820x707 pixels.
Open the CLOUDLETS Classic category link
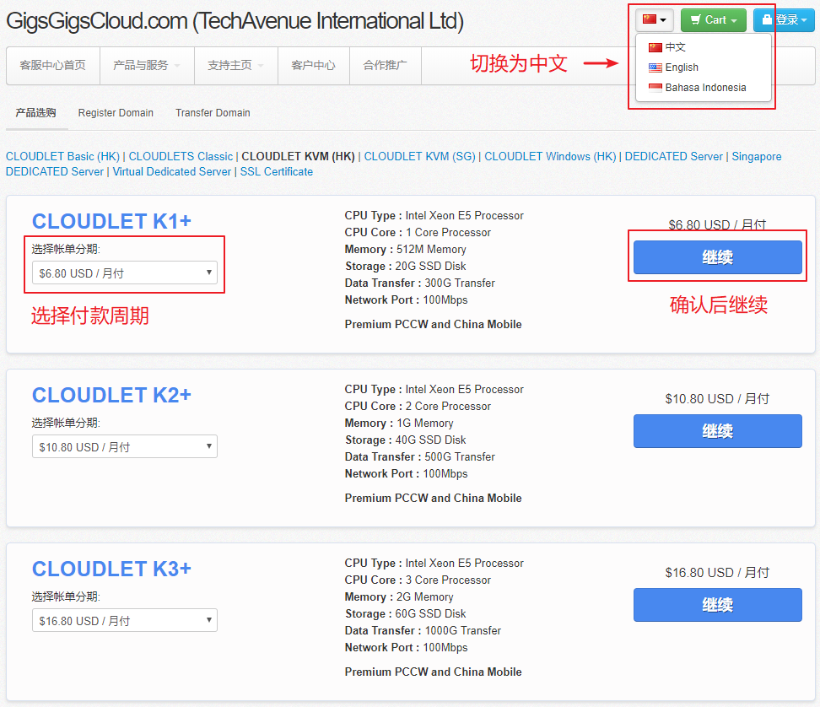tap(181, 156)
